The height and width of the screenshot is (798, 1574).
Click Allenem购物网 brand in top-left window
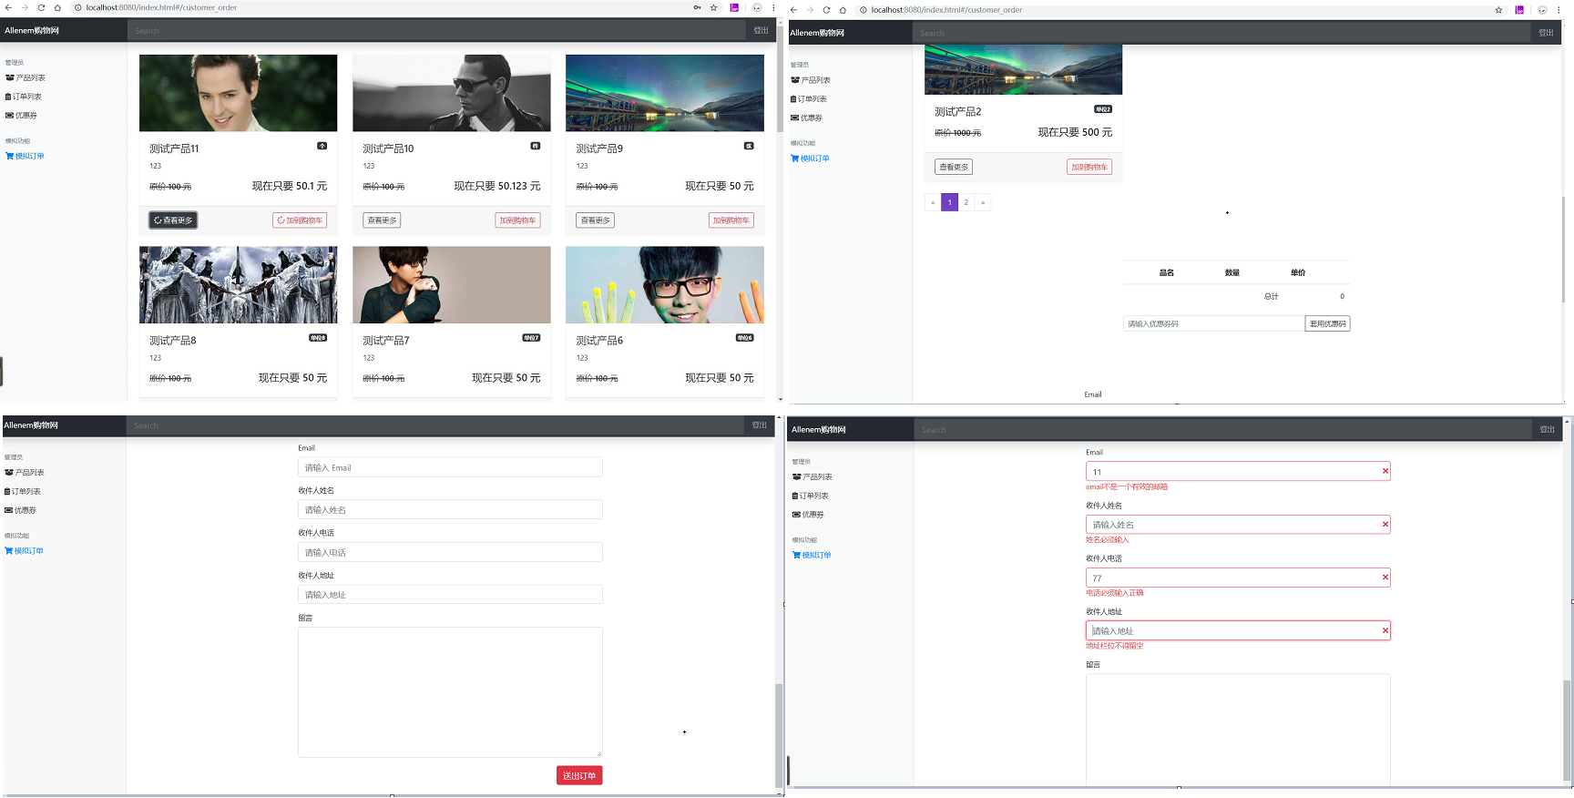pos(32,31)
